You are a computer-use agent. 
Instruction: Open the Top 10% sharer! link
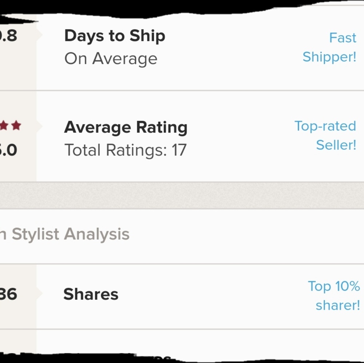click(x=334, y=295)
